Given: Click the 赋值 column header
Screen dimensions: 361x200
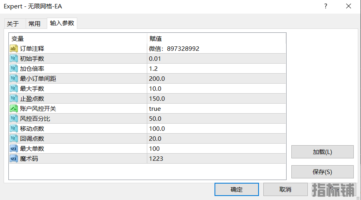Looking at the screenshot, I should [217, 38].
